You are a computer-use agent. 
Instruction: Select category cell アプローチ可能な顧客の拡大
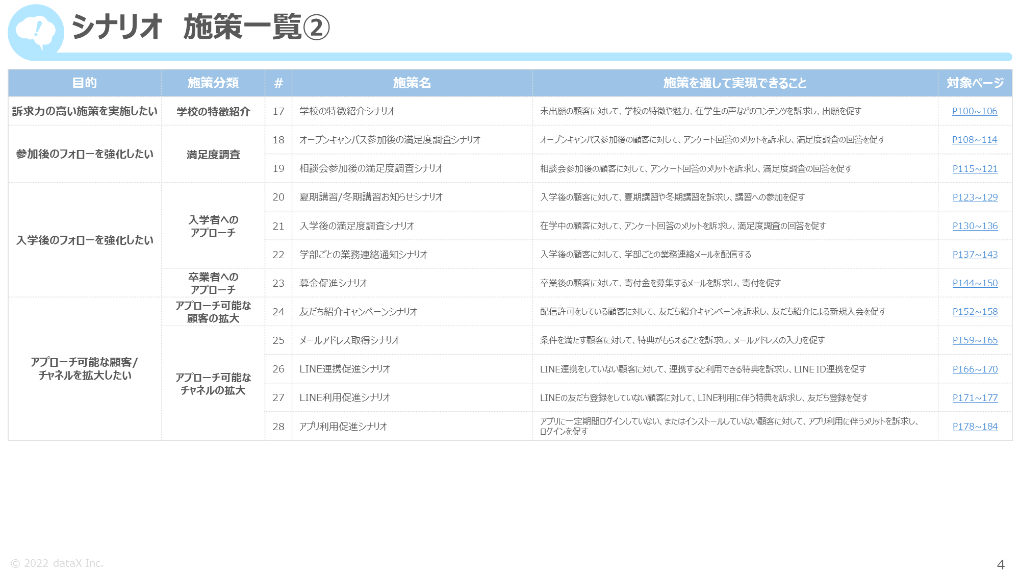pos(213,312)
